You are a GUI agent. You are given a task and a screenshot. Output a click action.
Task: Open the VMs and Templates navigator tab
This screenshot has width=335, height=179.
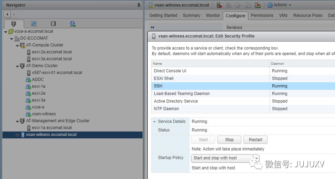tap(33, 23)
